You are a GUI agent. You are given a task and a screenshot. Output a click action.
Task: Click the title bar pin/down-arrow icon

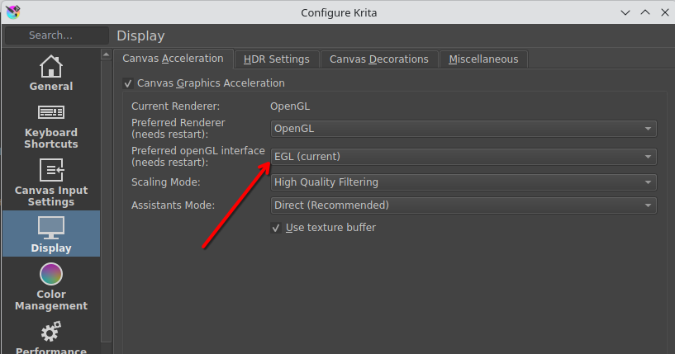click(x=624, y=12)
